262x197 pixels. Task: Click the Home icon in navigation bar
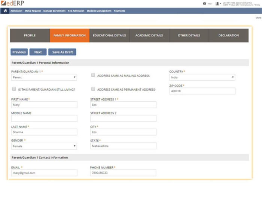5,11
